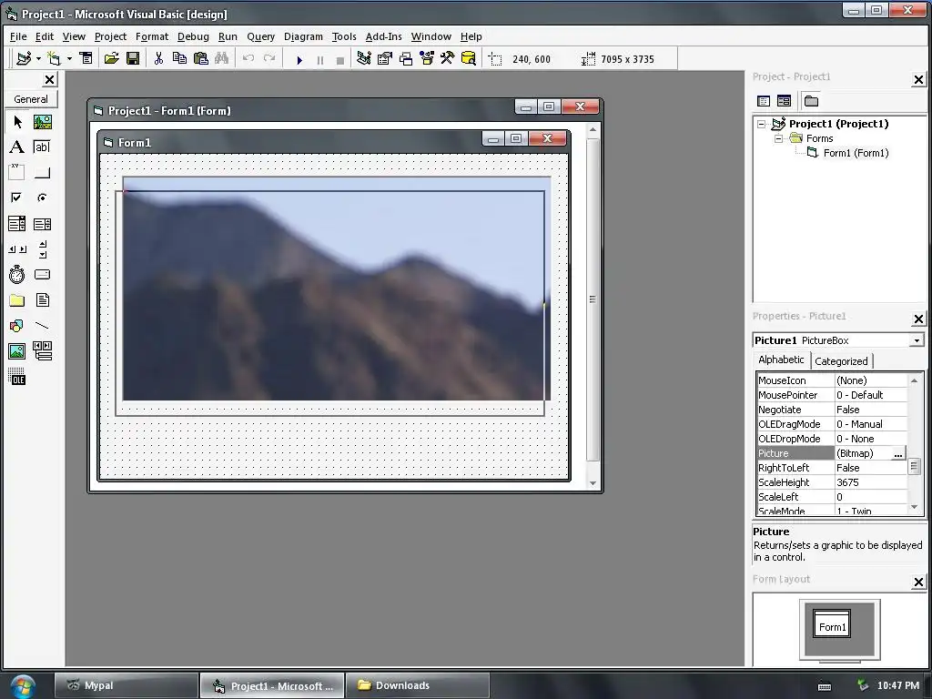Image resolution: width=932 pixels, height=699 pixels.
Task: Click the Form Layout Window toolbar icon
Action: point(406,58)
